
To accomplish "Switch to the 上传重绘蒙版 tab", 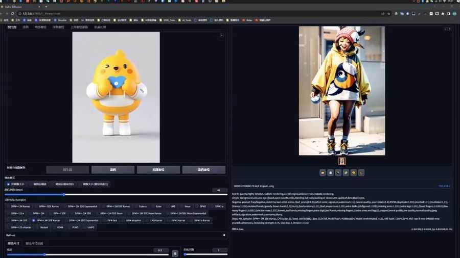I will point(79,27).
